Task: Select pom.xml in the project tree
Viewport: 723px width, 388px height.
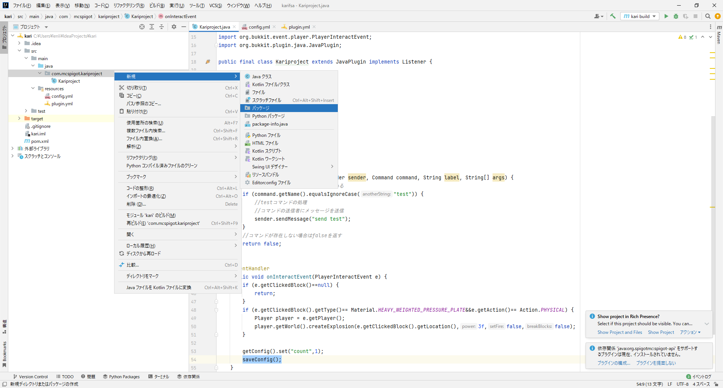Action: pyautogui.click(x=40, y=141)
